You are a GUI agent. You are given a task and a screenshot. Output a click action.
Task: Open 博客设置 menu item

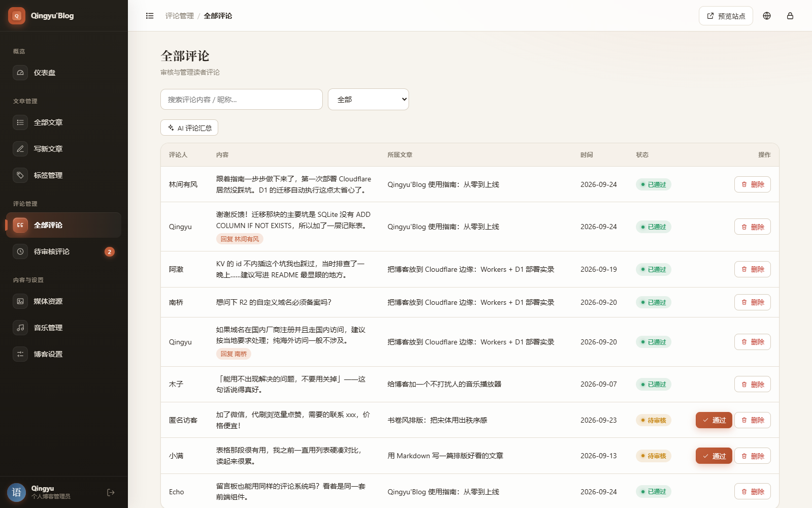[63, 354]
